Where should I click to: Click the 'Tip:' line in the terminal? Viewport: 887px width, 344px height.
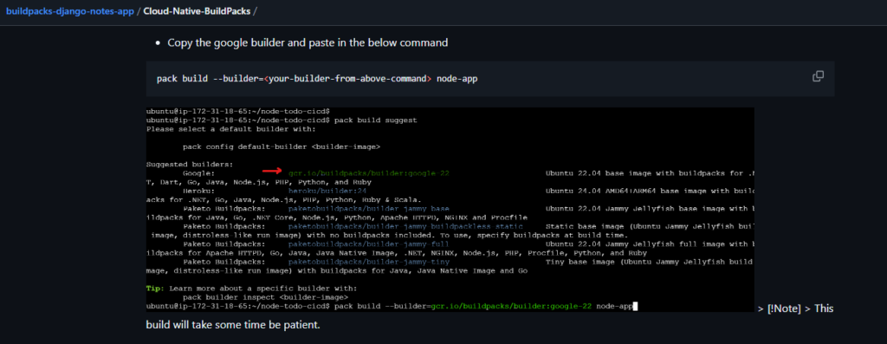click(x=252, y=288)
